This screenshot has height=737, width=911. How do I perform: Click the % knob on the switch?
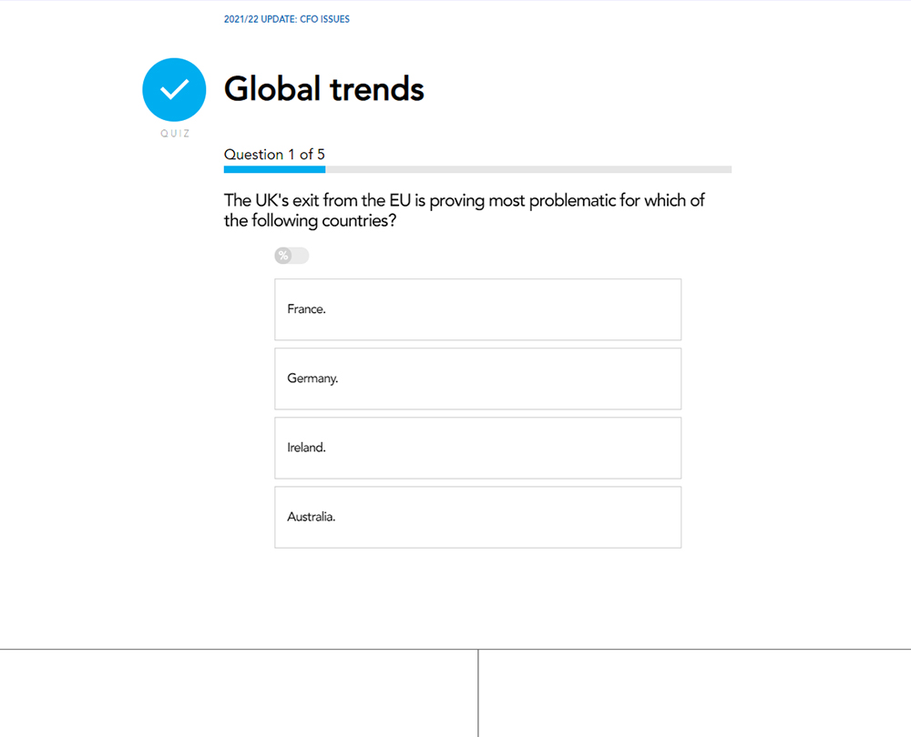pyautogui.click(x=283, y=256)
